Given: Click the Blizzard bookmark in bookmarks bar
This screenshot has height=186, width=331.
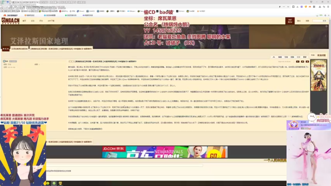Looking at the screenshot, I should click(x=131, y=11).
